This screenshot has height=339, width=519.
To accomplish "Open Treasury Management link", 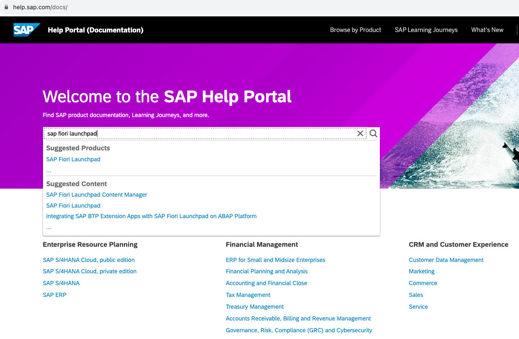I will 255,307.
